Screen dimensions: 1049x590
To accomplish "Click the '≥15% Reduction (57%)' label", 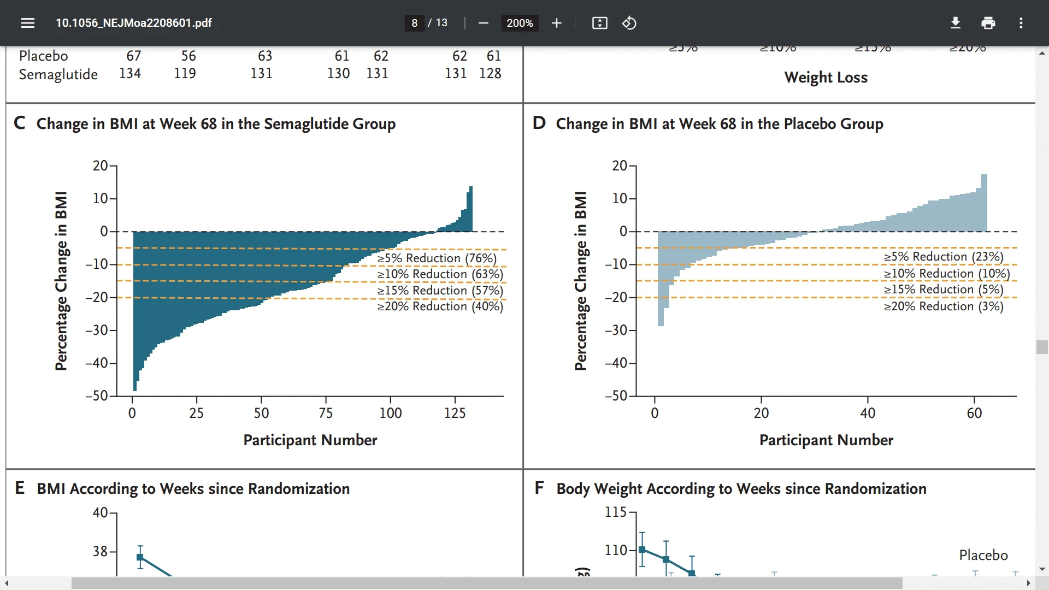I will [440, 290].
